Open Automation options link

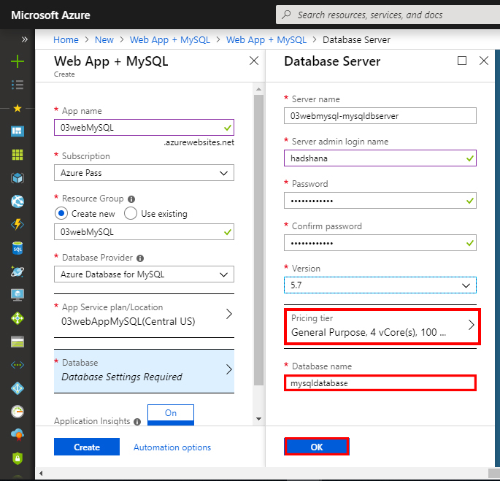(172, 447)
